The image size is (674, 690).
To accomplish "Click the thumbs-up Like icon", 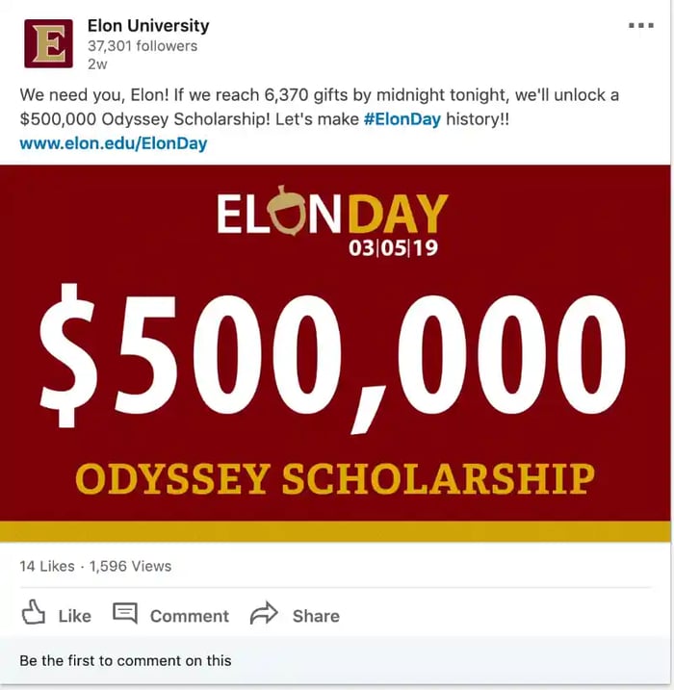I will tap(34, 613).
